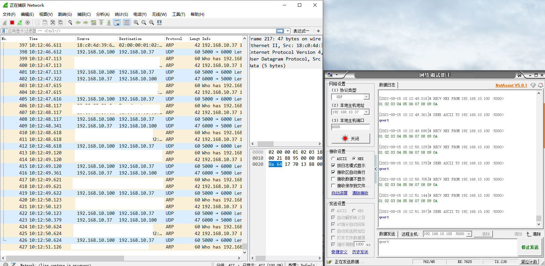Click 复位计数 button
Screen dimensions: 545x266
[x=530, y=262]
